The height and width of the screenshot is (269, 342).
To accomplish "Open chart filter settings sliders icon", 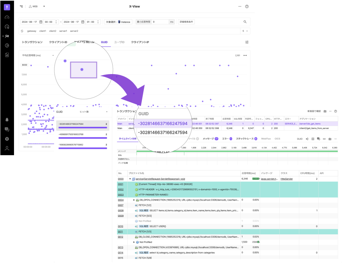I will pyautogui.click(x=247, y=42).
